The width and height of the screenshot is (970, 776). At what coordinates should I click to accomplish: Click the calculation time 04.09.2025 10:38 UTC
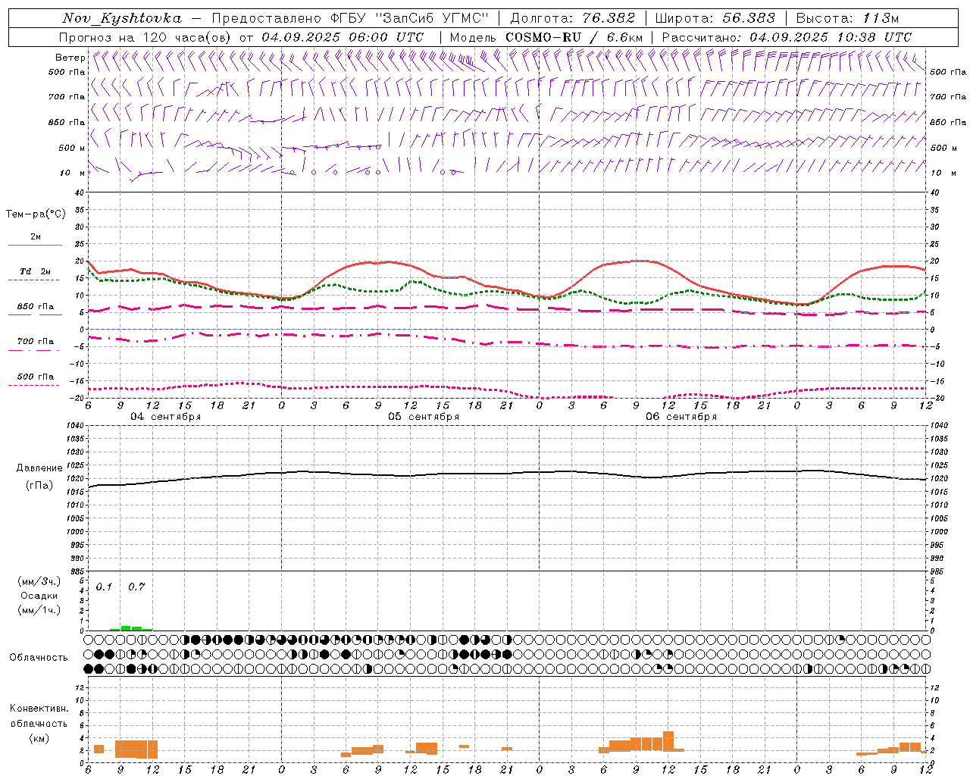831,37
